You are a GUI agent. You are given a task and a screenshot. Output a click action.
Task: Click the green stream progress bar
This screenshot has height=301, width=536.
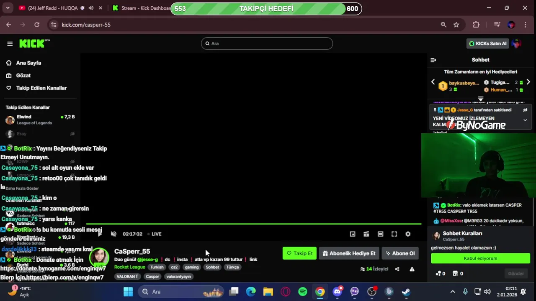pyautogui.click(x=254, y=224)
